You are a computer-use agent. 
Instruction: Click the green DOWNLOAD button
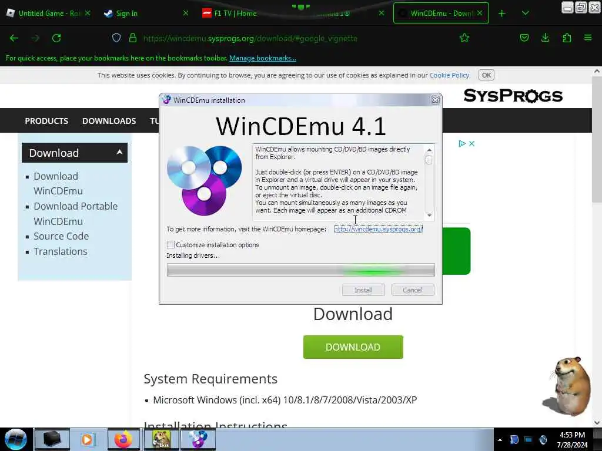pos(353,347)
